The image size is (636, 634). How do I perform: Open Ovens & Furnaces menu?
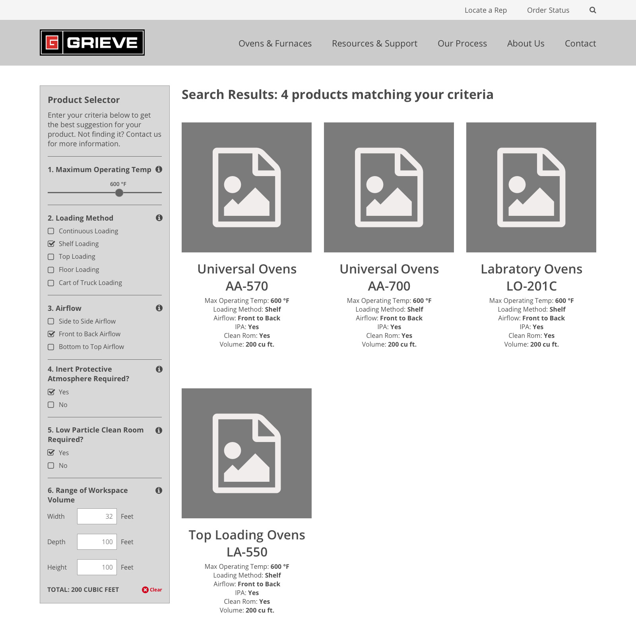(275, 43)
